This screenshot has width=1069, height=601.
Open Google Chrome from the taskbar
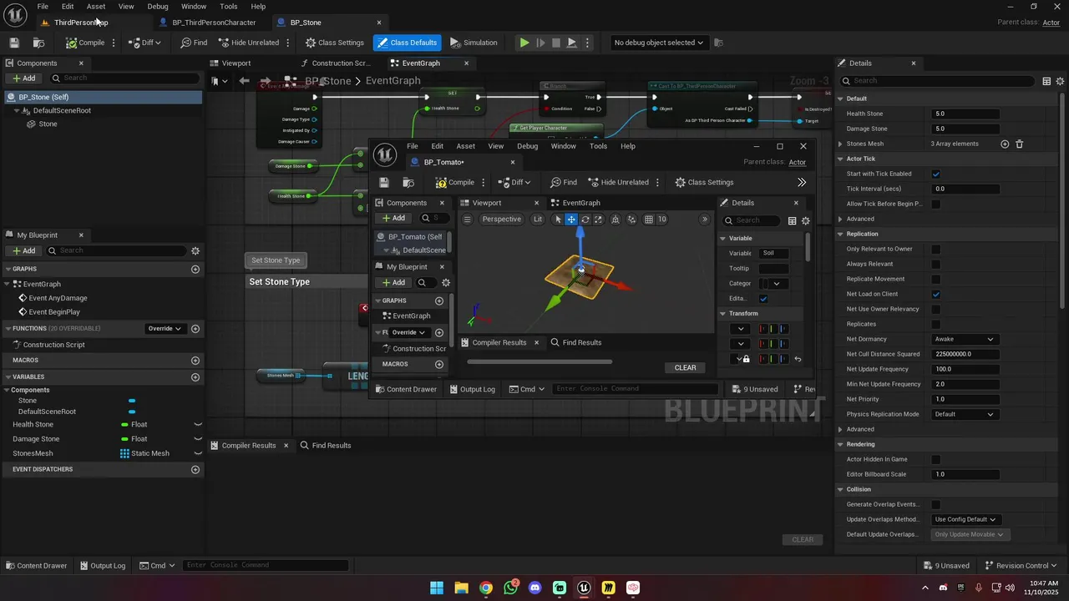[x=486, y=588]
